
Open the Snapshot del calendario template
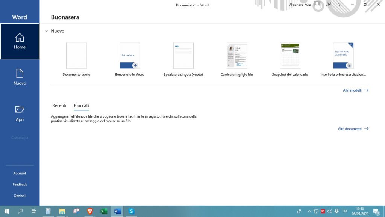point(290,56)
